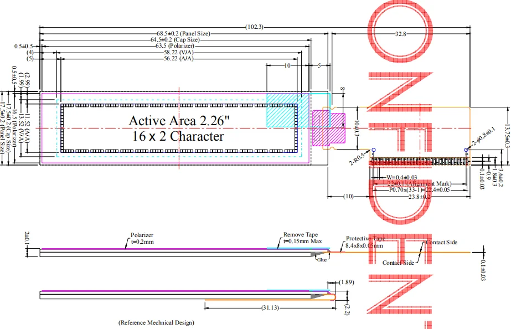Click the 56.22 (A/A) width dimension
Screen dimensions: 511x329
pyautogui.click(x=179, y=59)
